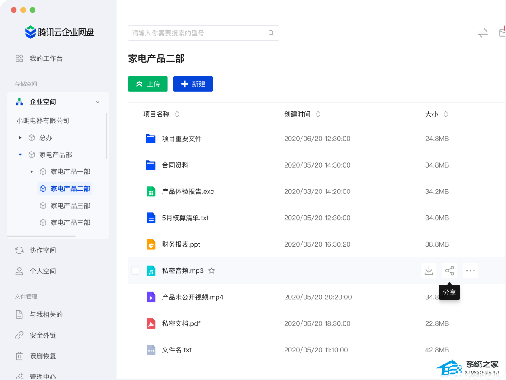Sort by 大小 column arrows

[x=446, y=114]
